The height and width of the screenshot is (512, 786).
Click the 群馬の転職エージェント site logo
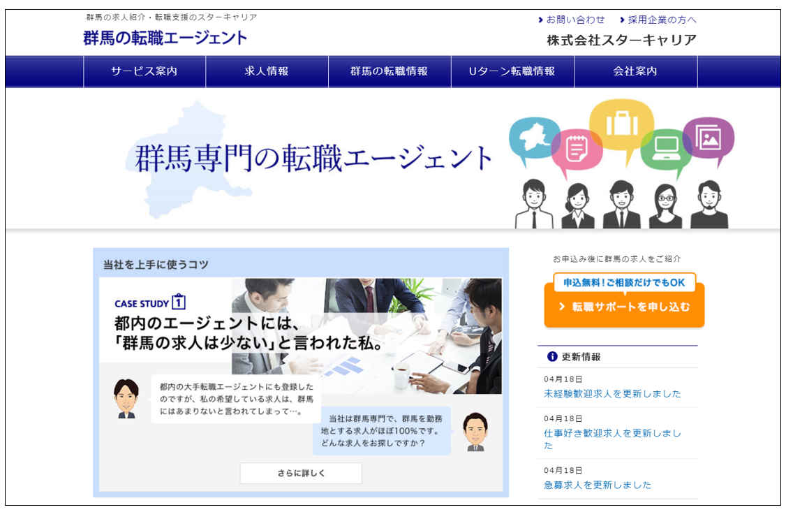(165, 38)
